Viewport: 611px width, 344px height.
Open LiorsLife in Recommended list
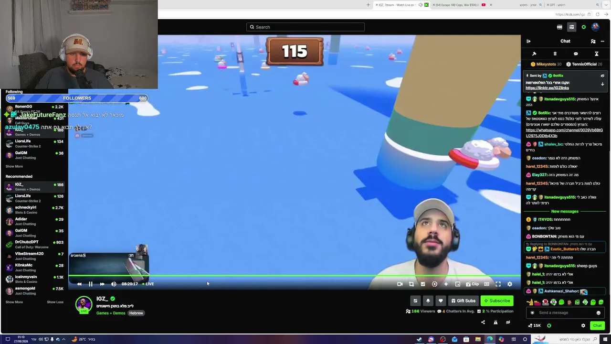coord(34,198)
